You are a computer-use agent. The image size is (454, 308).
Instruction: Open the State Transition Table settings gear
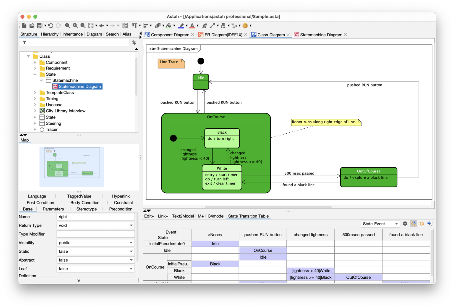coord(405,224)
